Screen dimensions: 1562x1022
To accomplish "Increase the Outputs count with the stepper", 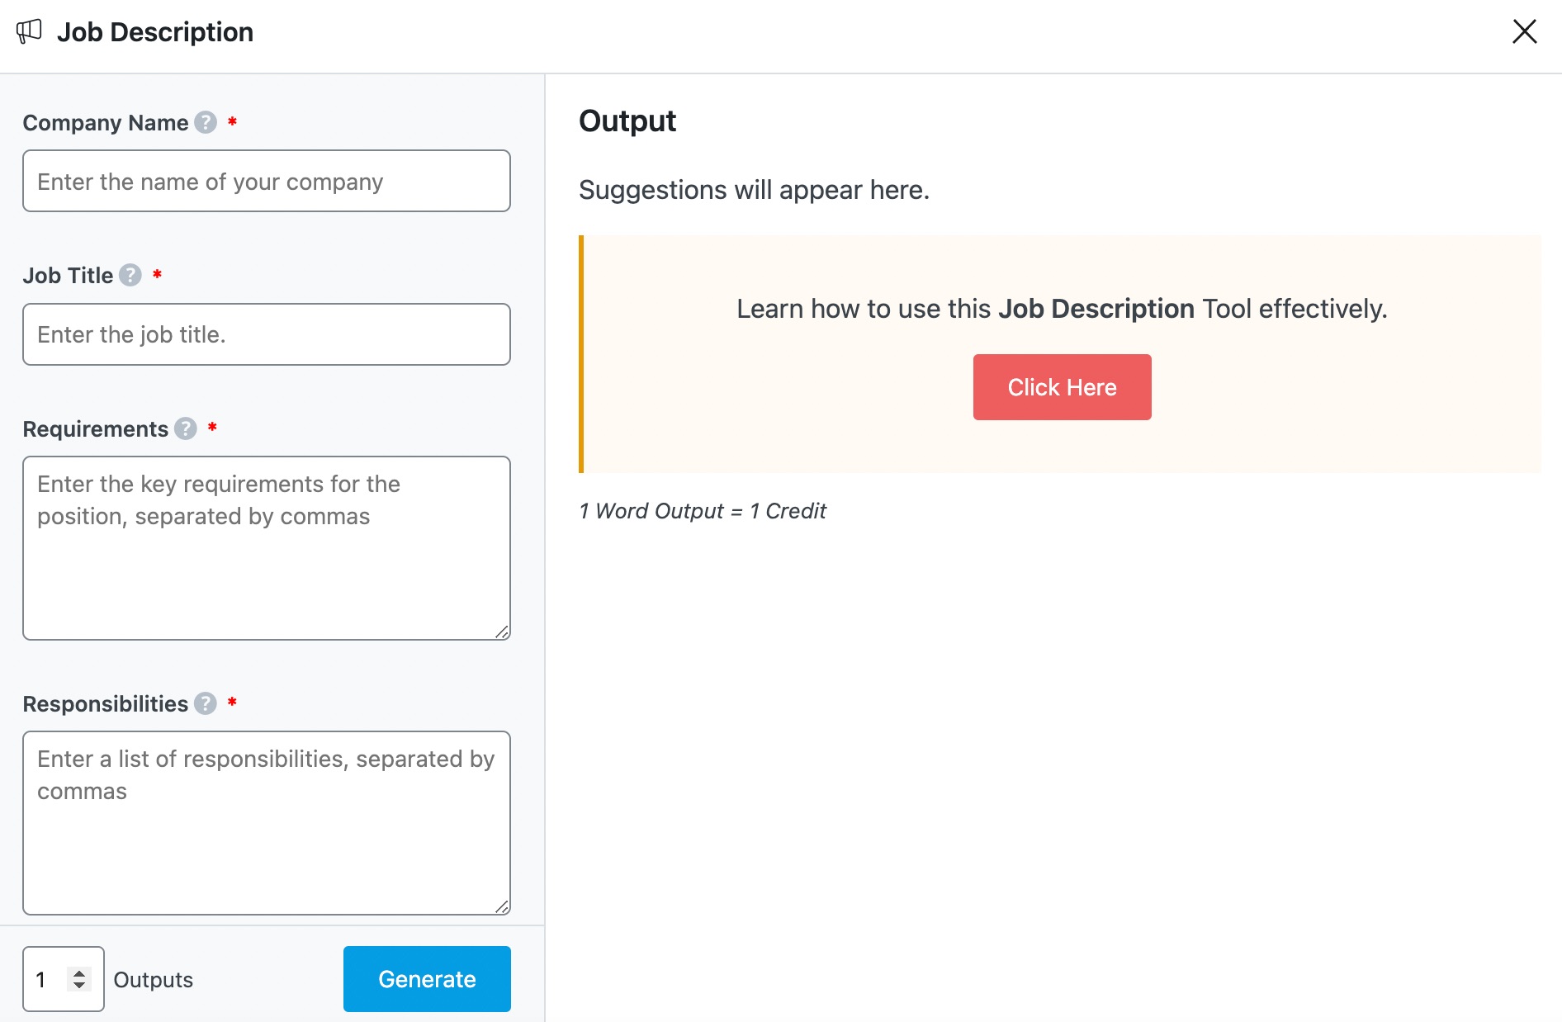I will (79, 973).
